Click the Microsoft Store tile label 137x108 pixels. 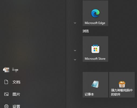(95, 59)
